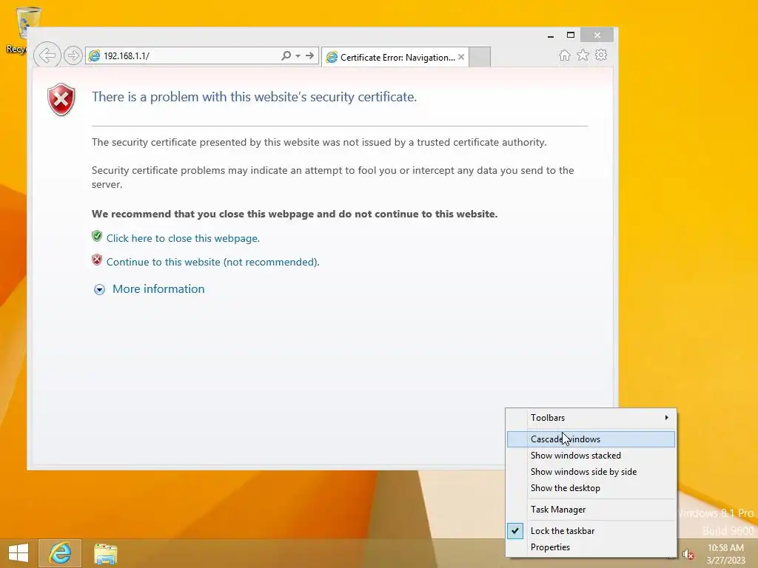Open the Favorites star icon
758x568 pixels.
(x=583, y=55)
